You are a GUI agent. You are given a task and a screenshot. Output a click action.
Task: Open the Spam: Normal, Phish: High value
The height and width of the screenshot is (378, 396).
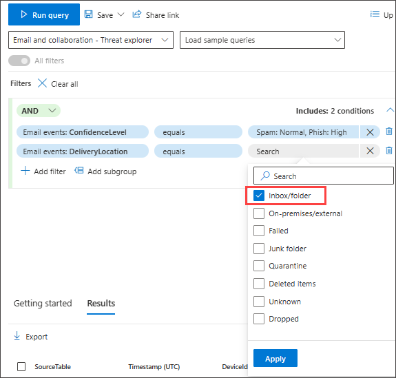pos(303,132)
